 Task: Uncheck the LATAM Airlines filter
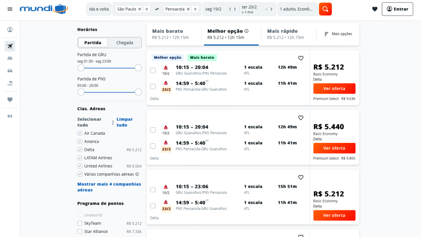pos(80,158)
